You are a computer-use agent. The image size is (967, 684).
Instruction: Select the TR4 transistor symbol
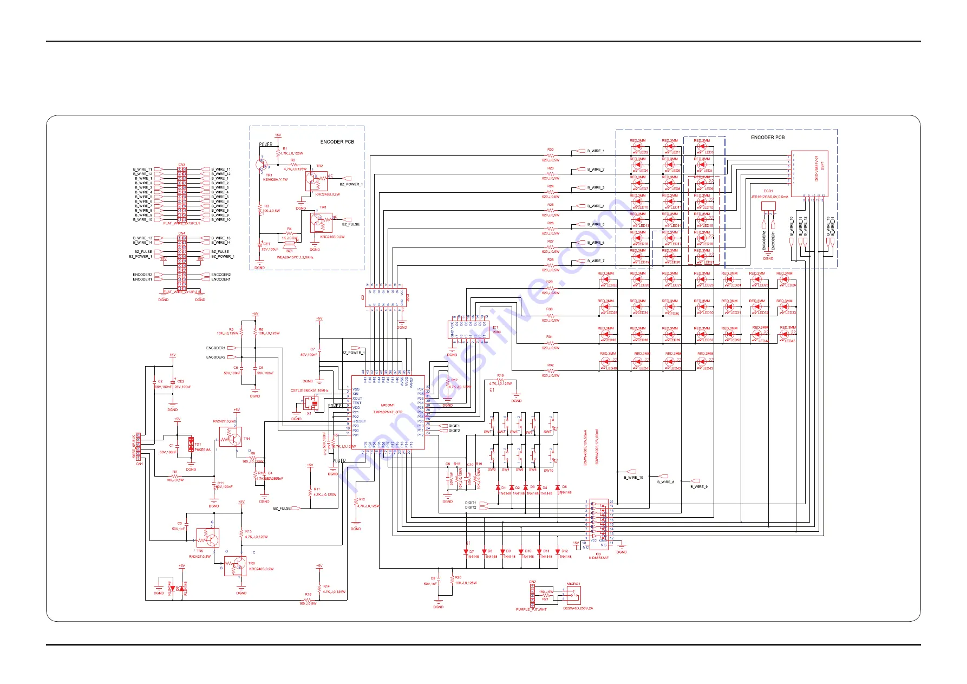[x=231, y=437]
